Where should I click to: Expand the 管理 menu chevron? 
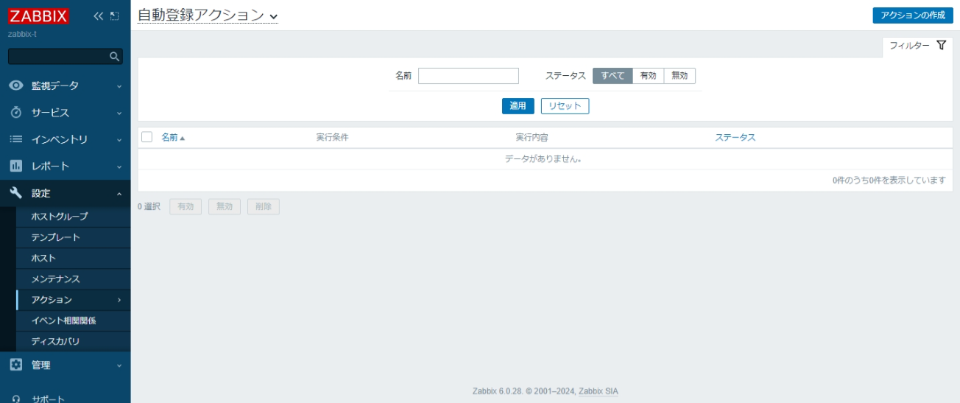point(119,365)
